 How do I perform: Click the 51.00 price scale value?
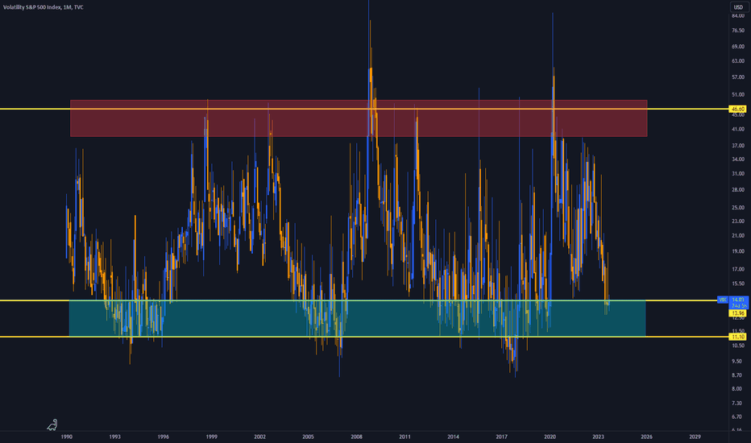click(738, 94)
